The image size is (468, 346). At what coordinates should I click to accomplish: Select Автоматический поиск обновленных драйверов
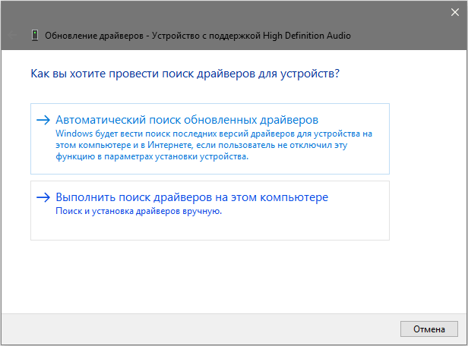coord(187,121)
